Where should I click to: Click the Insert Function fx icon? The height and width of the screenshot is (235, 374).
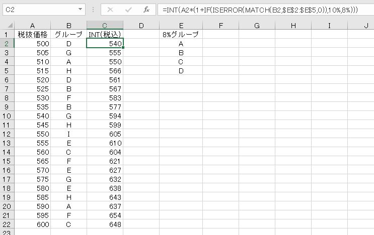coord(146,10)
